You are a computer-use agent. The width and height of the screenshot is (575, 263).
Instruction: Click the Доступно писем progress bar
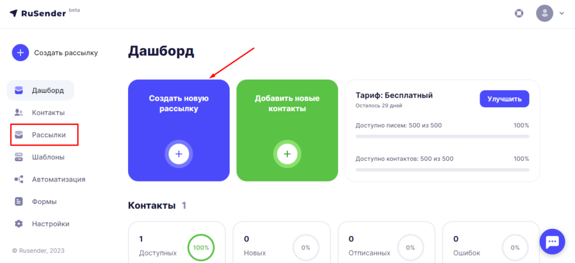coord(442,136)
